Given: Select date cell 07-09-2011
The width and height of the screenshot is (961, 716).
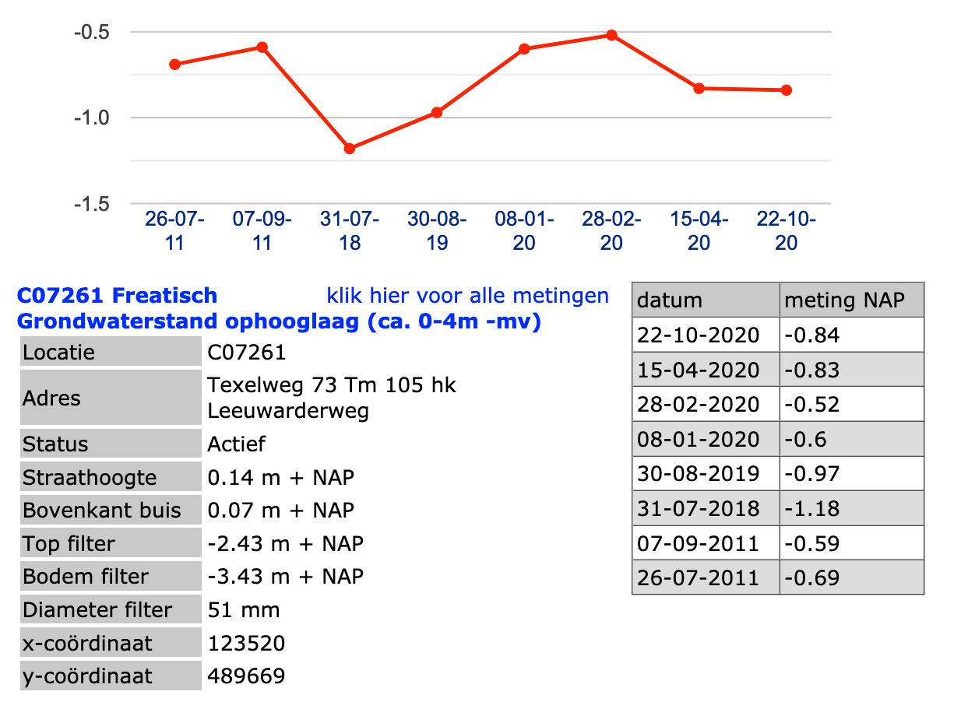Looking at the screenshot, I should 706,543.
